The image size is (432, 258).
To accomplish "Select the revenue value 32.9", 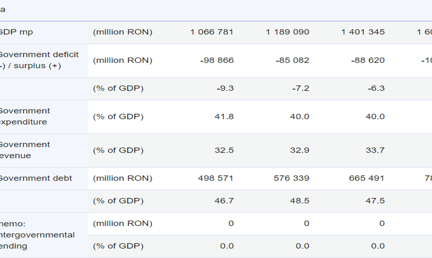I will coord(300,150).
